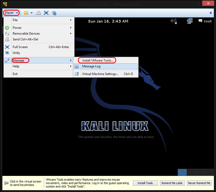Click the Install Tools button
Image resolution: width=216 pixels, height=192 pixels.
(x=145, y=183)
